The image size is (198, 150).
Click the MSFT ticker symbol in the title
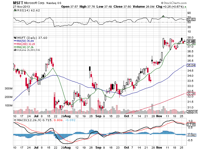point(18,3)
